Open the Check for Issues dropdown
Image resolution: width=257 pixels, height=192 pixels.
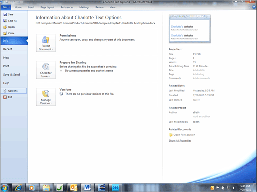tap(46, 70)
